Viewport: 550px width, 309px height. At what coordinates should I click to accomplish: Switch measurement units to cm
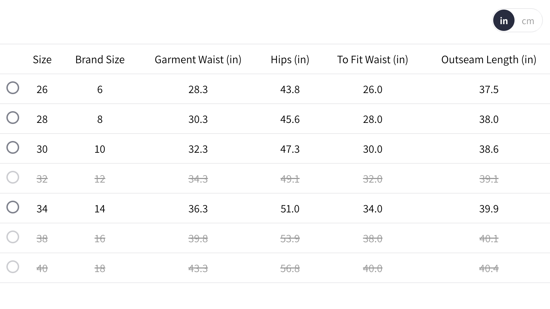[528, 21]
